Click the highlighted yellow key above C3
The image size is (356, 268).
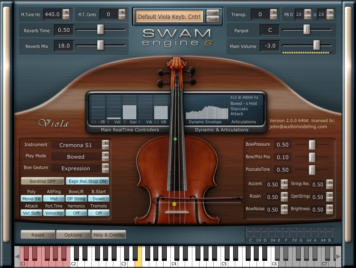138,263
